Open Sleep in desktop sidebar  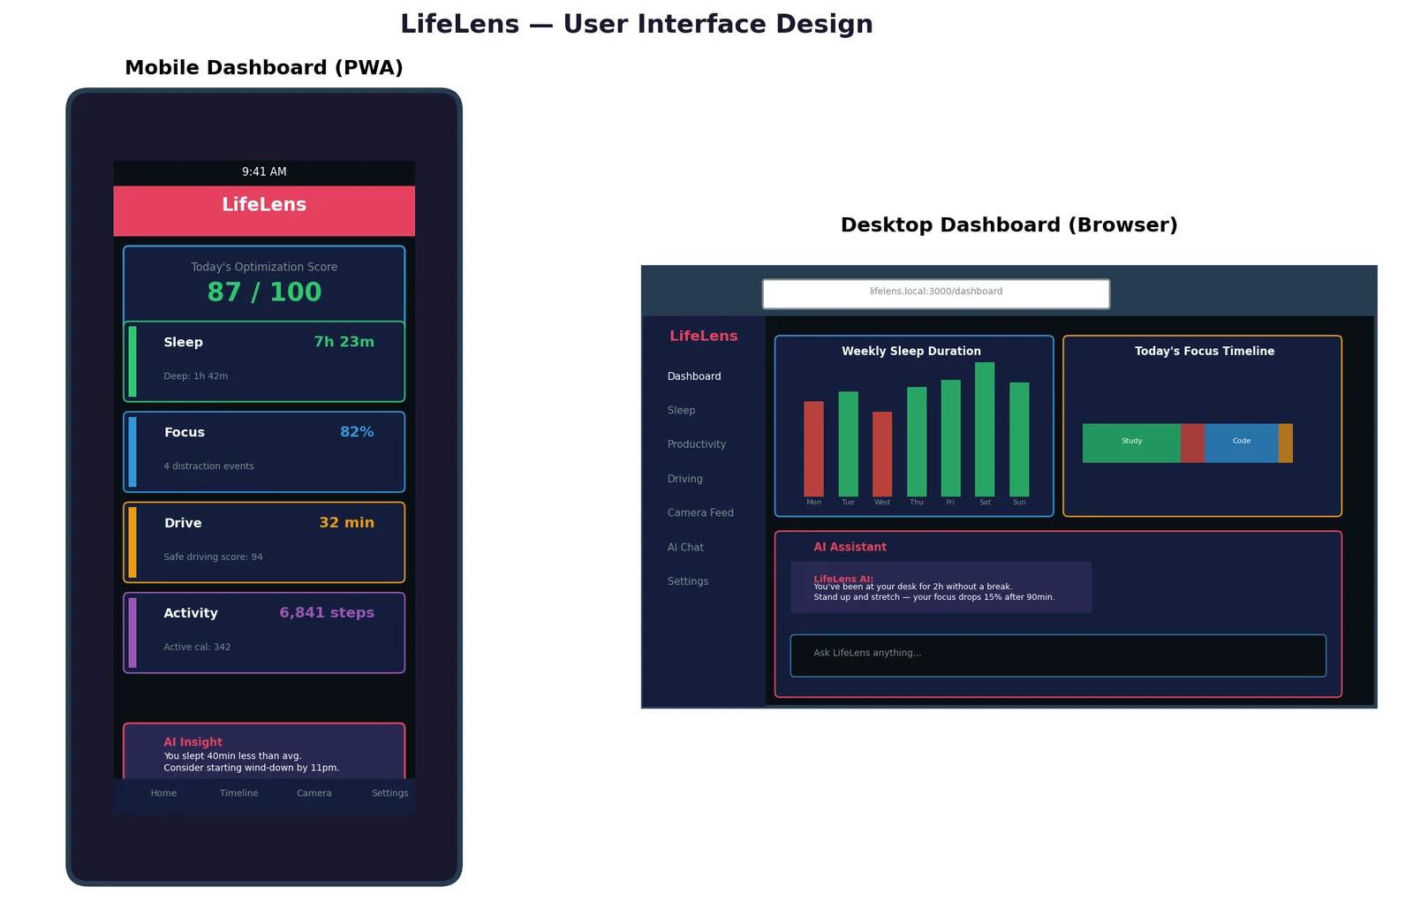[x=682, y=410]
